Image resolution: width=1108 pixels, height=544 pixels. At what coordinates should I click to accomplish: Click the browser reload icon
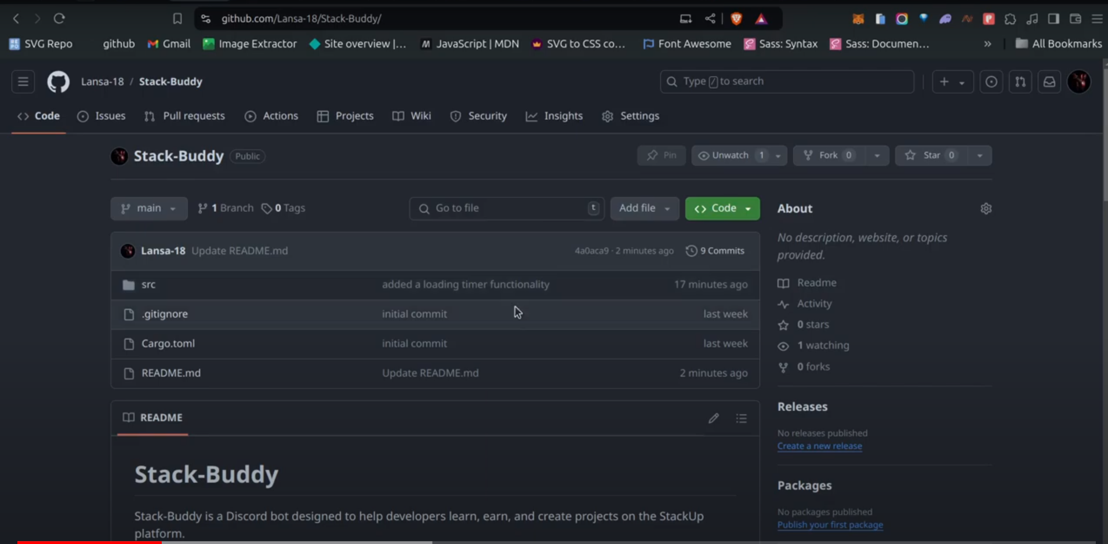pyautogui.click(x=59, y=19)
